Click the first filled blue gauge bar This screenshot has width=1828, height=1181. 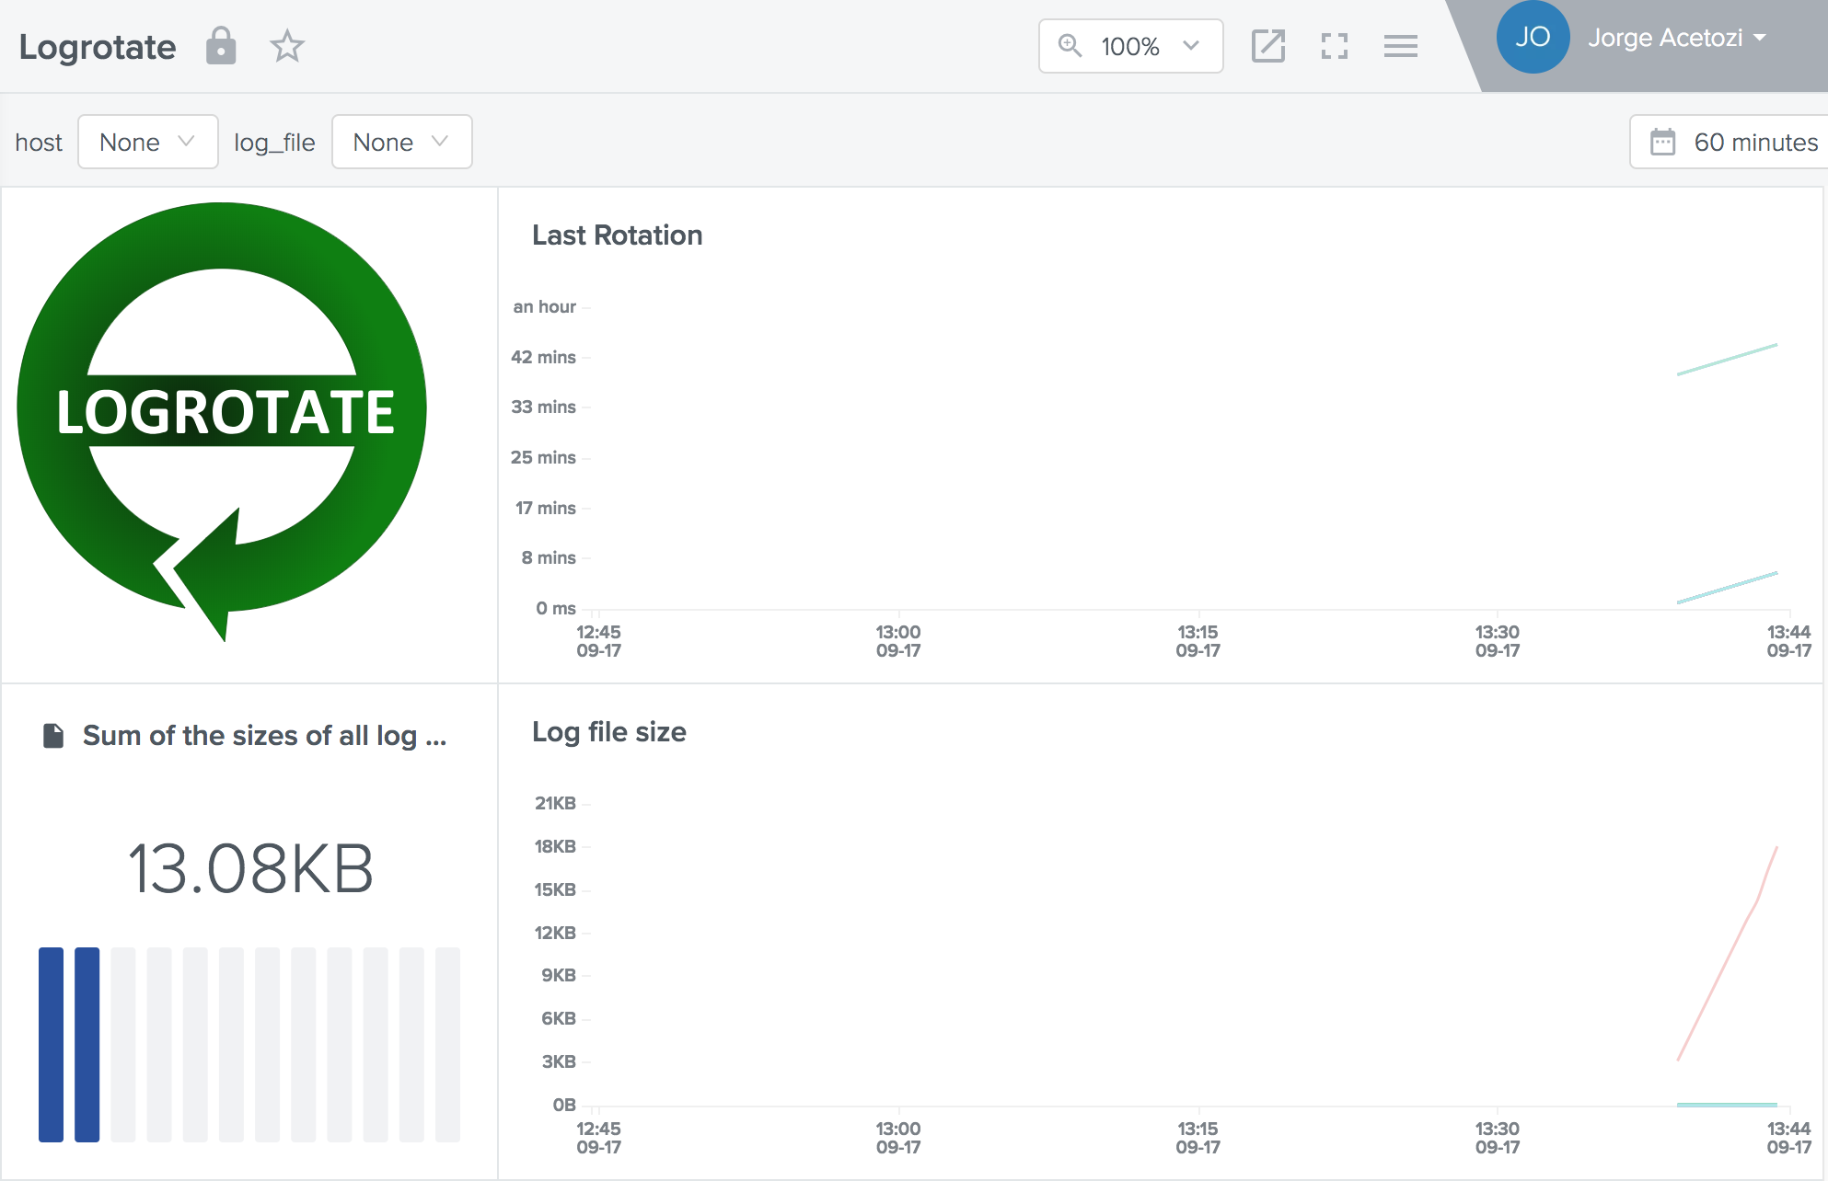(x=51, y=1045)
